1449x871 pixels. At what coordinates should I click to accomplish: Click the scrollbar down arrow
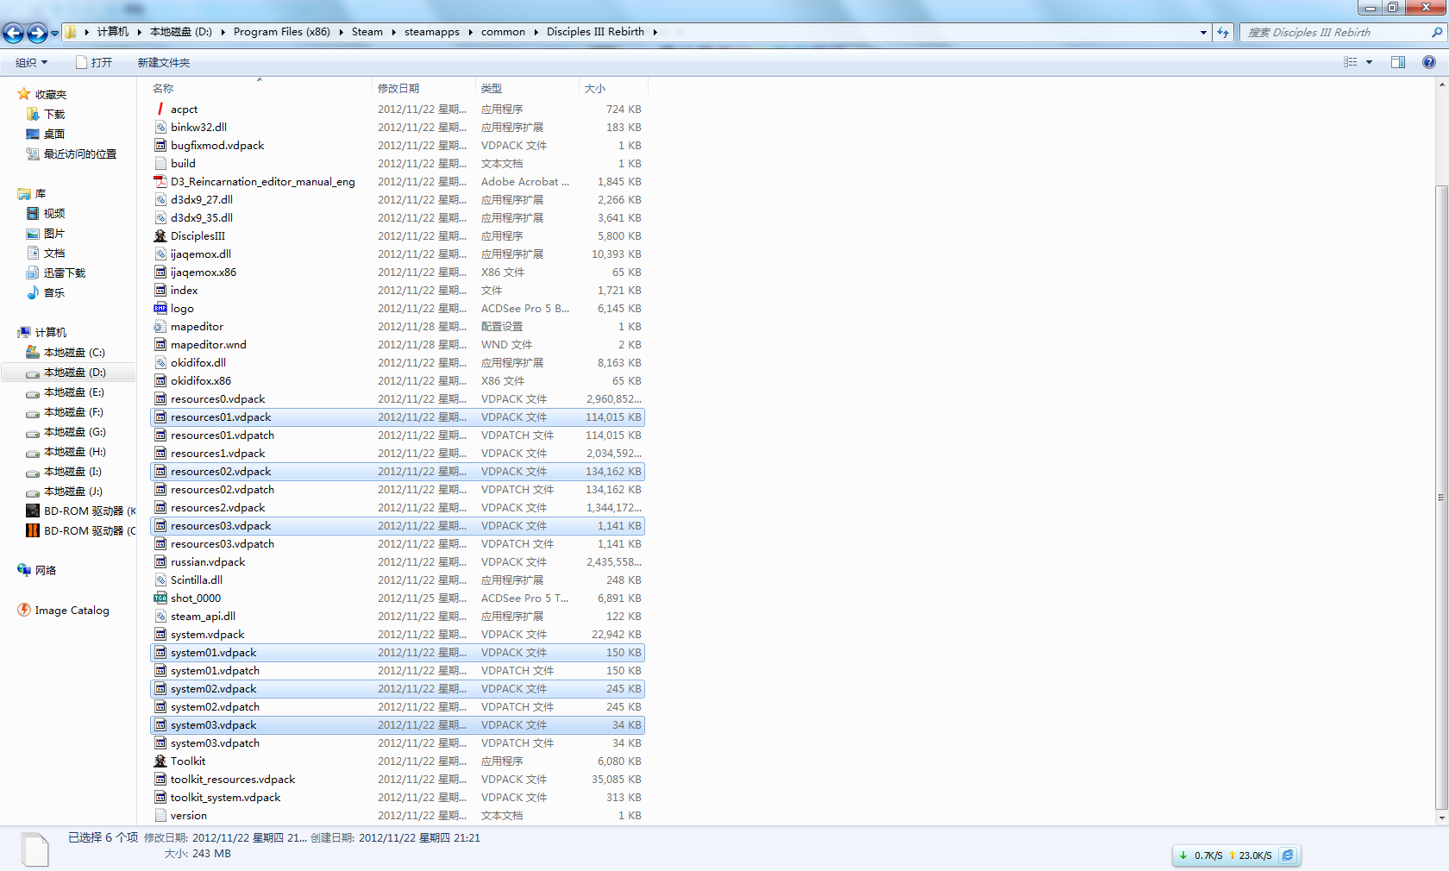[1441, 818]
